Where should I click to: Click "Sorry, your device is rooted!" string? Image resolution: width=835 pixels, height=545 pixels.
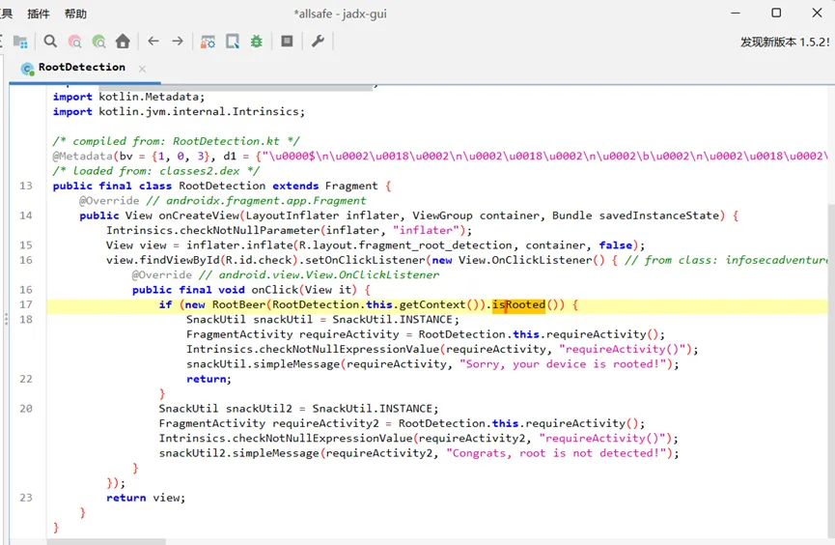tap(563, 364)
